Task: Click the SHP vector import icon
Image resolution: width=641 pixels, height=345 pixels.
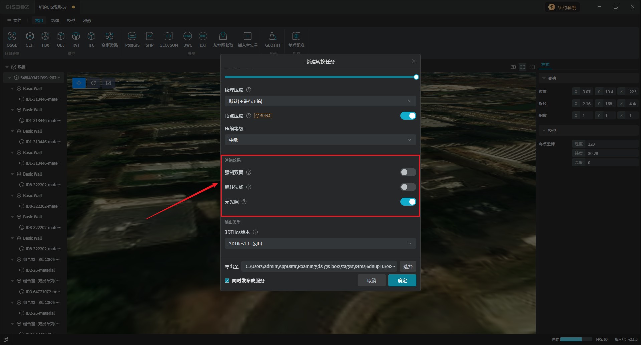Action: [x=149, y=36]
